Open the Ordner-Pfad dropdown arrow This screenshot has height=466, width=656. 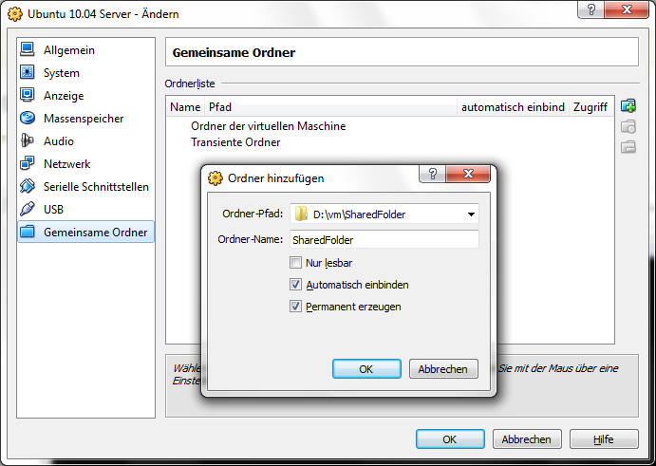(471, 214)
